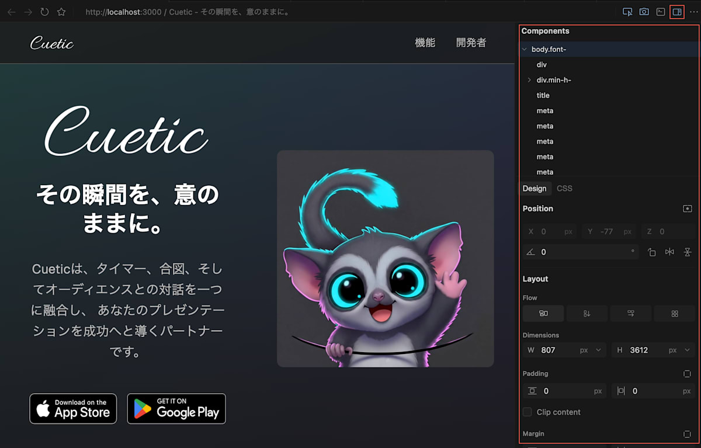Open the height unit px dropdown
701x448 pixels.
(680, 350)
